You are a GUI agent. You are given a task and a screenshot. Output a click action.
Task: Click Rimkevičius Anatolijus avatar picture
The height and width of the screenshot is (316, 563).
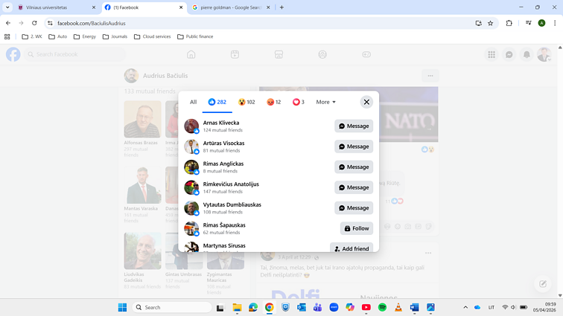coord(191,187)
